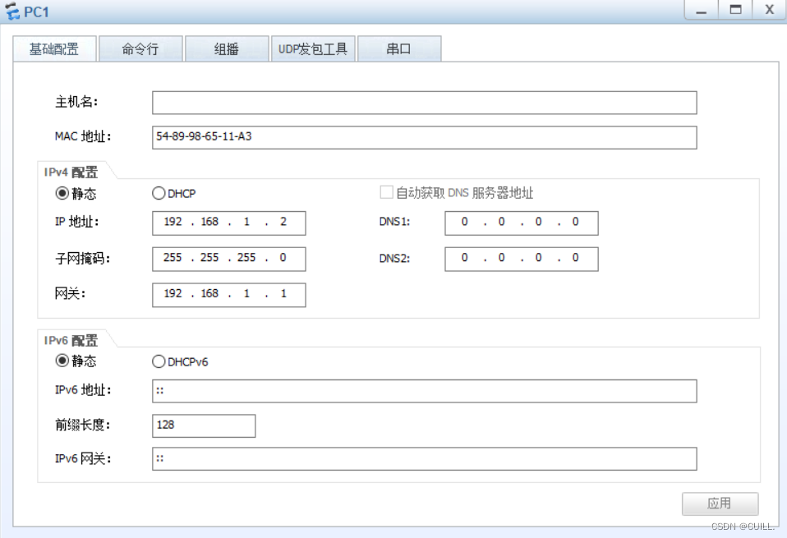This screenshot has width=787, height=538.
Task: Switch to the UDP发包工具 tab
Action: (313, 48)
